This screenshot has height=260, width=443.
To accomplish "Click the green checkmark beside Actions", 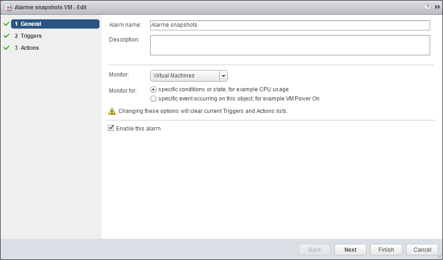I will click(6, 48).
